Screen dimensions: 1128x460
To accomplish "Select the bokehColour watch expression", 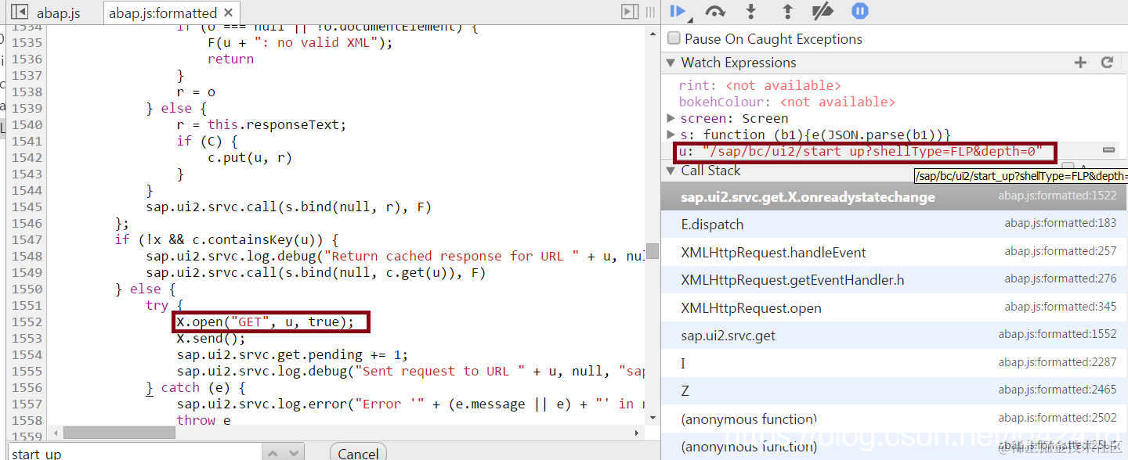I will click(786, 102).
